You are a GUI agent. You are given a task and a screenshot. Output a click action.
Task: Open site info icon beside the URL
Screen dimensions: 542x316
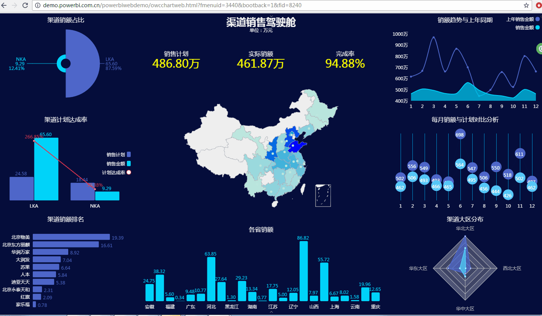37,5
